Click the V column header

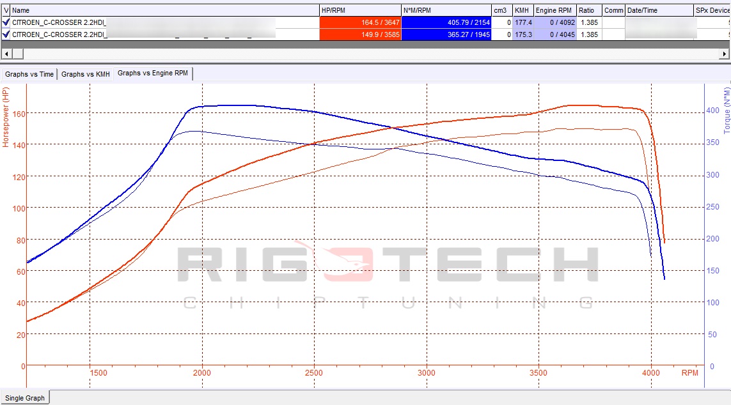[6, 10]
